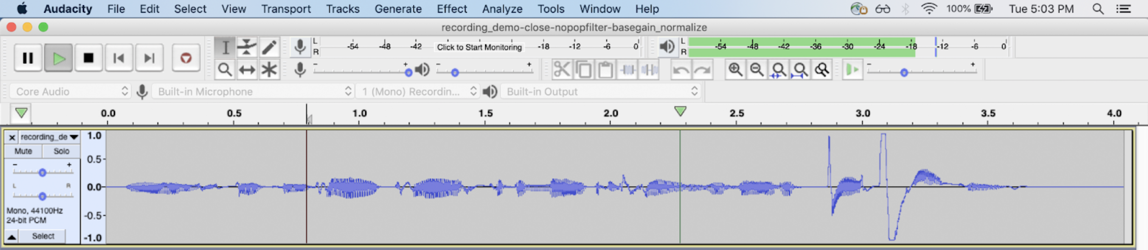The image size is (1148, 250).
Task: Open the Edit menu
Action: click(149, 9)
